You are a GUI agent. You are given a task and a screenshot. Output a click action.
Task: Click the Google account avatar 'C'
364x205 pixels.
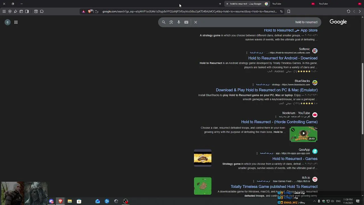click(x=8, y=22)
